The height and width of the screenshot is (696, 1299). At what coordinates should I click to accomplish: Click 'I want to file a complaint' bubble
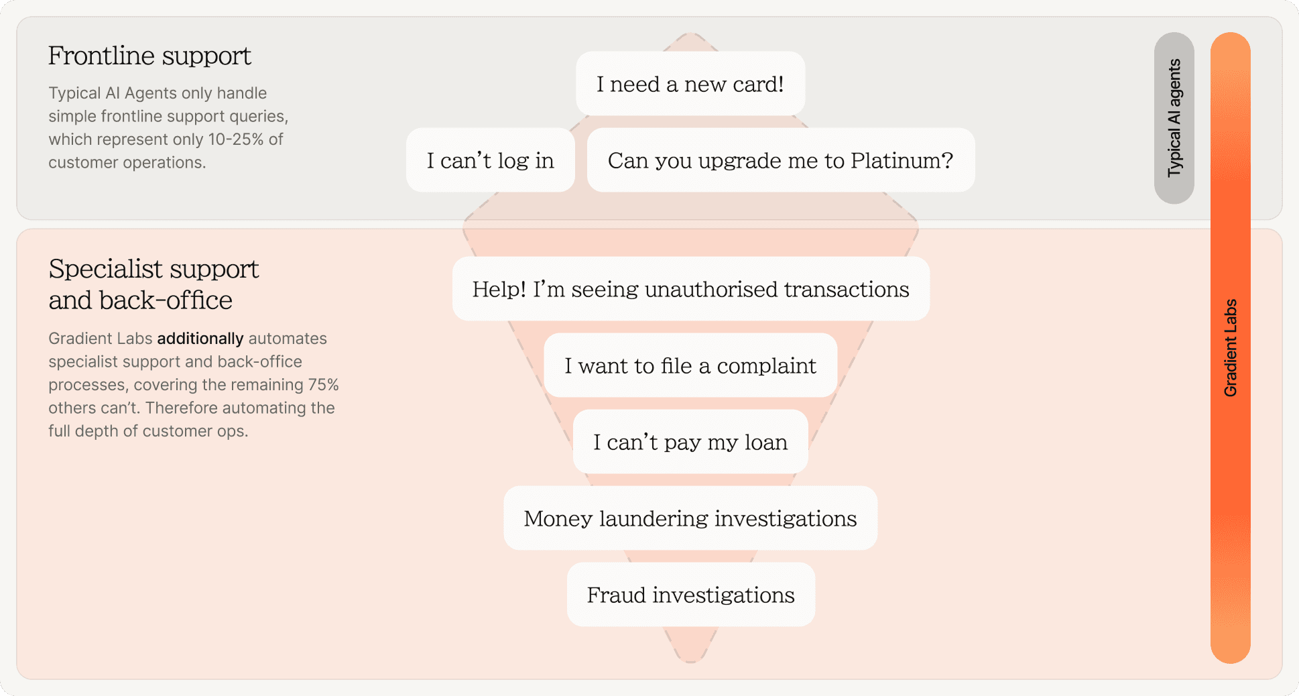[x=690, y=365]
